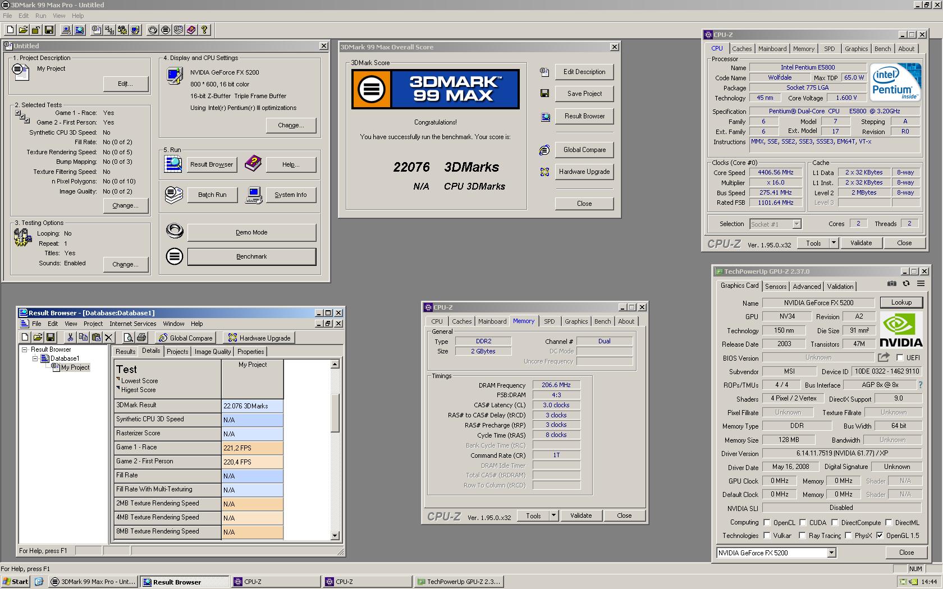Screen dimensions: 943x589
Task: Click the Print Preview icon in Result Browser toolbar
Action: click(129, 337)
